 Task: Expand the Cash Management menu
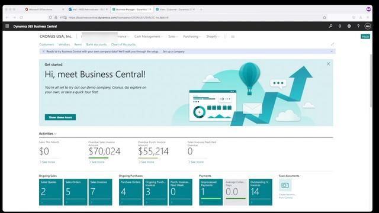point(149,37)
